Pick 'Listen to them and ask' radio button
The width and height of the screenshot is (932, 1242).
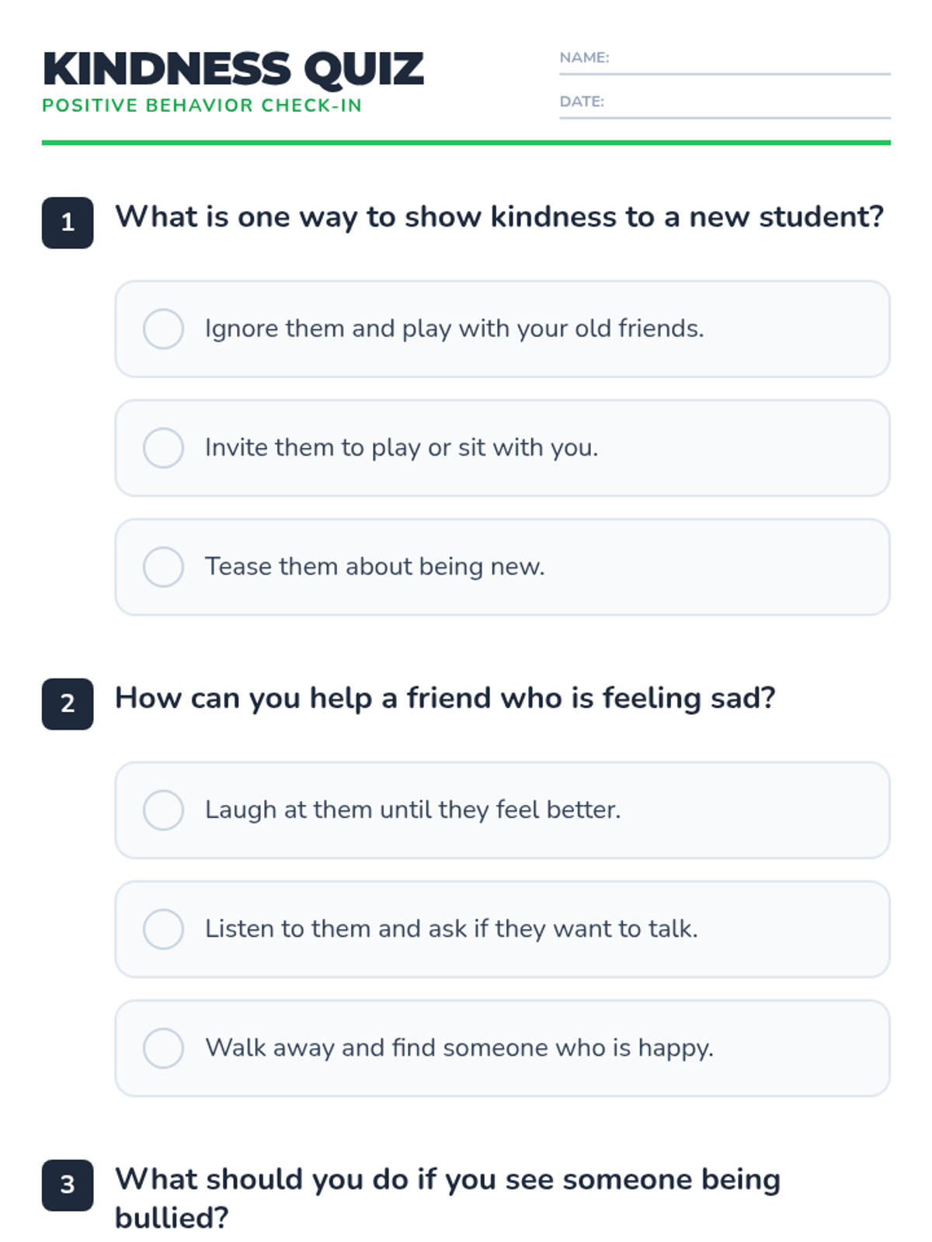coord(163,929)
